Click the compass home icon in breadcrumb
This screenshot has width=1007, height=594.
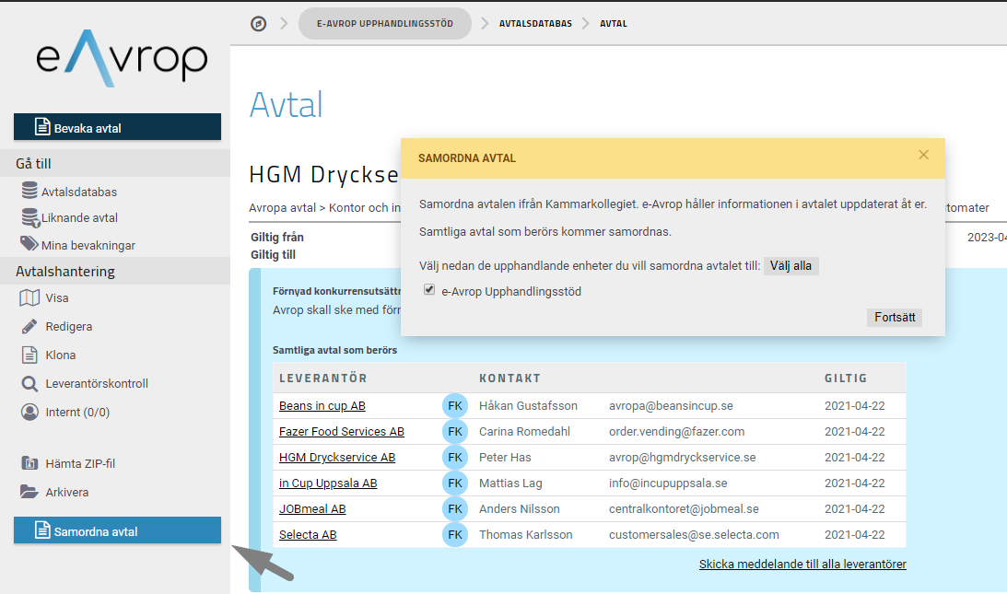click(x=258, y=24)
